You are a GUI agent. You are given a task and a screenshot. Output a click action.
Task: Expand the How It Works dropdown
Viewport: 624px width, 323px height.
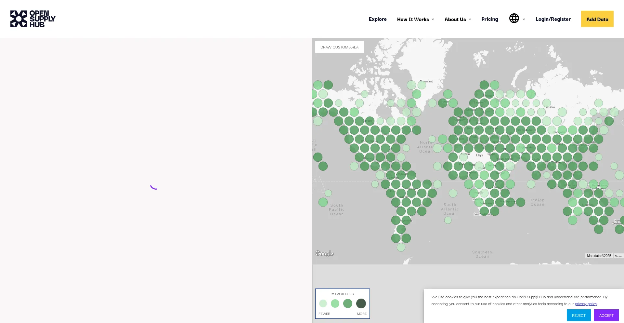(415, 20)
